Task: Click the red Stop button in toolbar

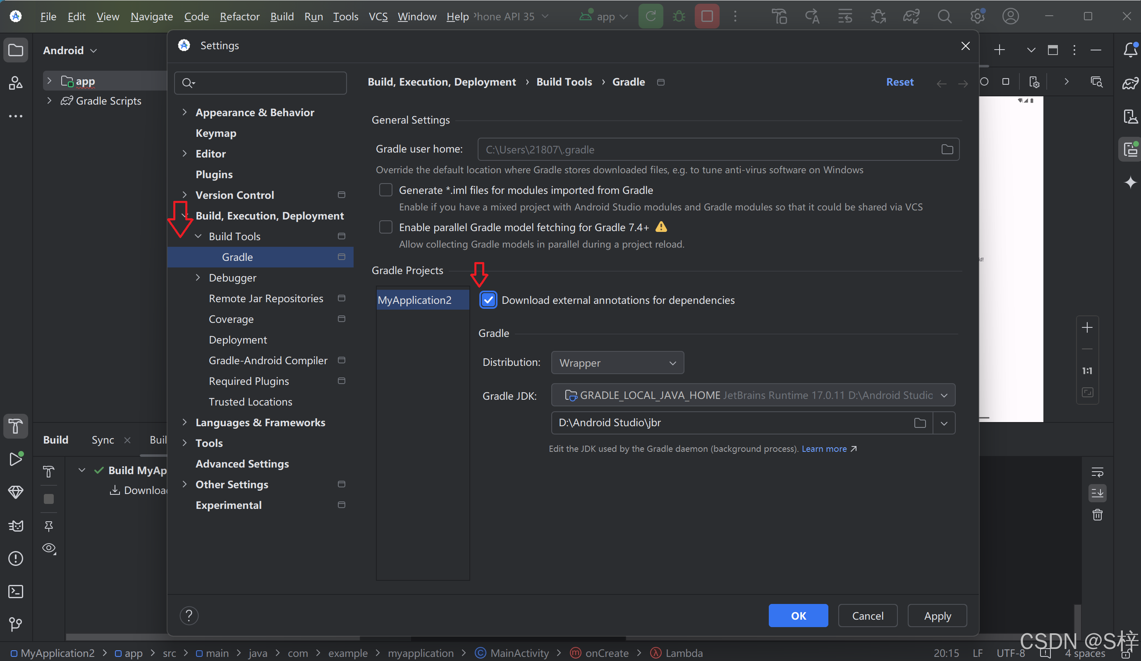Action: click(707, 17)
